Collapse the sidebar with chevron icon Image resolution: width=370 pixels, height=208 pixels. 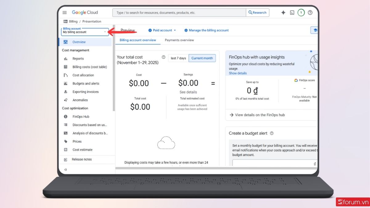(x=65, y=169)
